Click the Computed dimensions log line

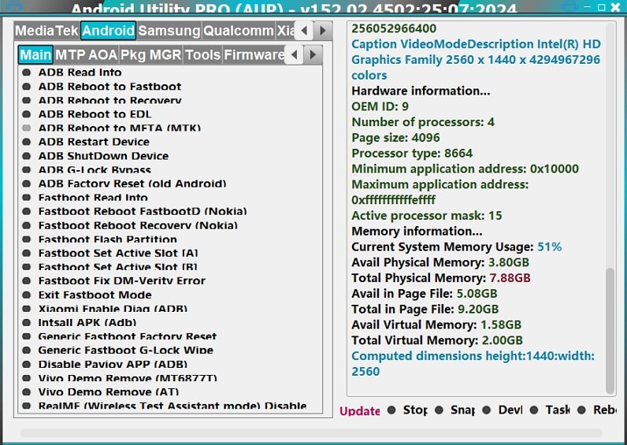pos(473,363)
